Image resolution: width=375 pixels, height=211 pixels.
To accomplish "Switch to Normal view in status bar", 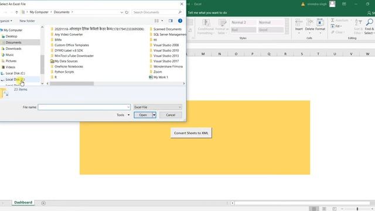I will tap(314, 209).
